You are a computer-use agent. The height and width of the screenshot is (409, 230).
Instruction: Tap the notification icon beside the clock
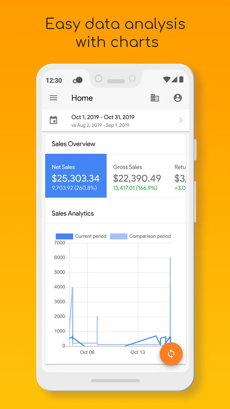coord(78,80)
